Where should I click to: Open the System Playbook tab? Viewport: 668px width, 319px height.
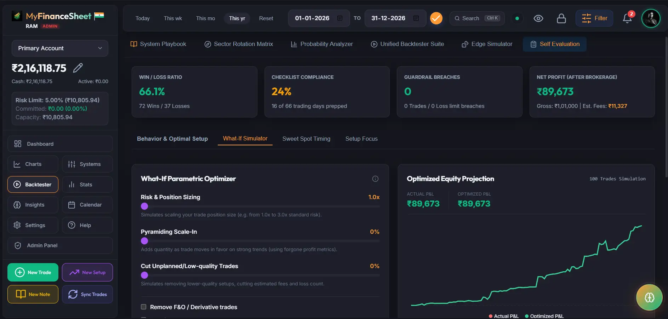point(158,44)
